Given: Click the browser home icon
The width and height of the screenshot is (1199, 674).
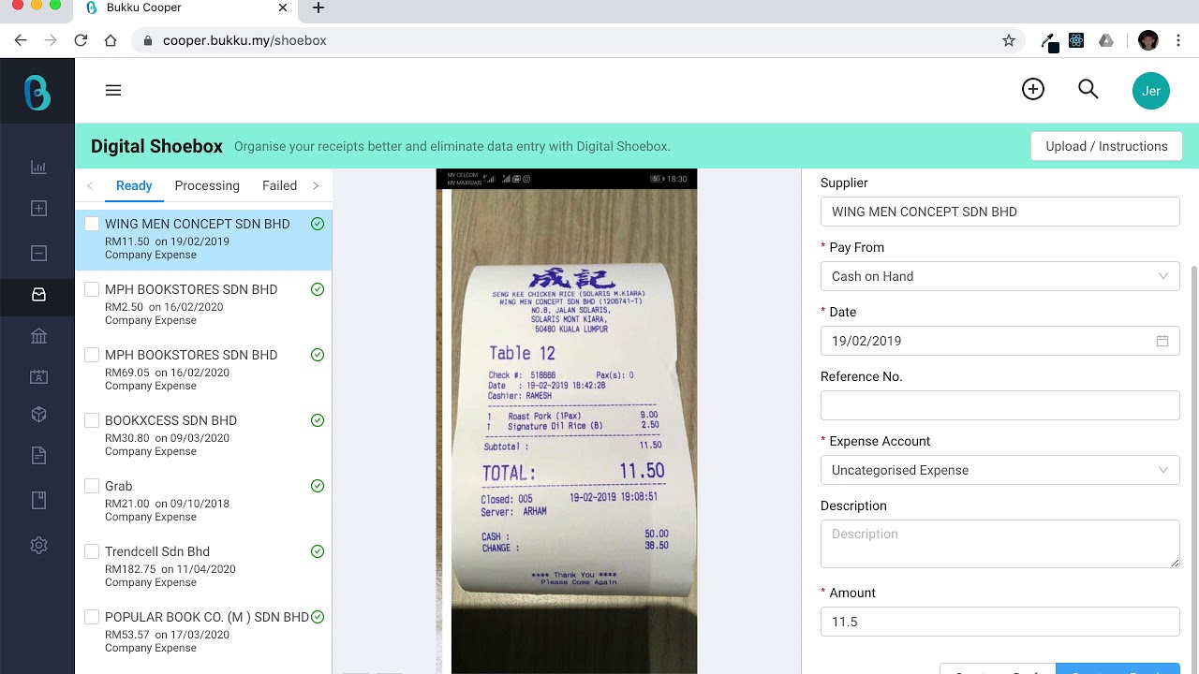Looking at the screenshot, I should 111,40.
